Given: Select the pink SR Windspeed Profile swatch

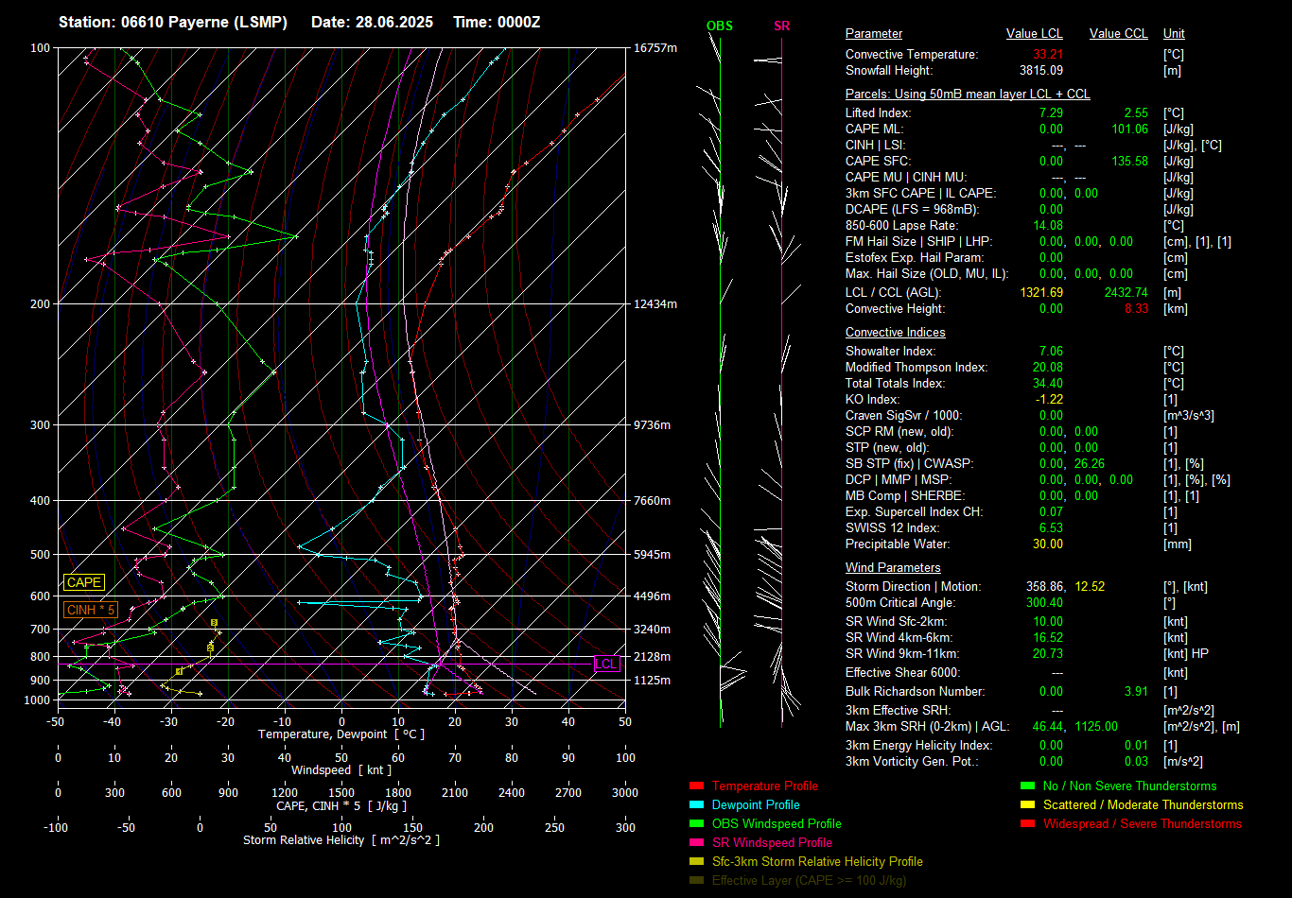Looking at the screenshot, I should 697,843.
